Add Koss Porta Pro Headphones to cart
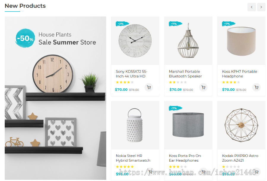This screenshot has width=267, height=181. point(203,172)
